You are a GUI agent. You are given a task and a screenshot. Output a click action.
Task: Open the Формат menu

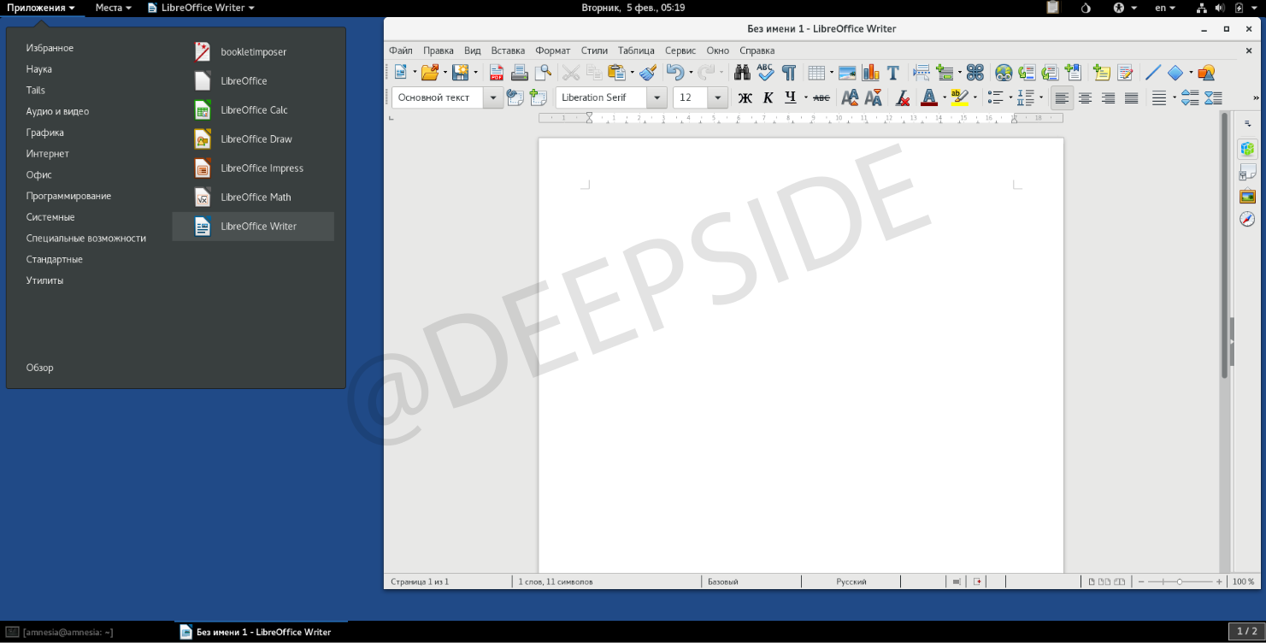point(552,50)
